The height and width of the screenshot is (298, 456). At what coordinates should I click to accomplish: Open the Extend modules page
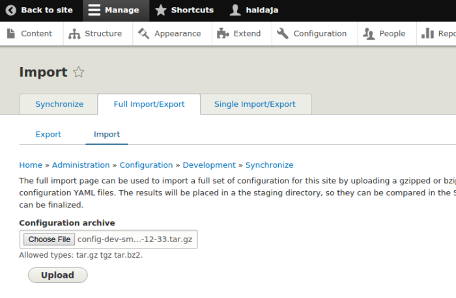239,34
